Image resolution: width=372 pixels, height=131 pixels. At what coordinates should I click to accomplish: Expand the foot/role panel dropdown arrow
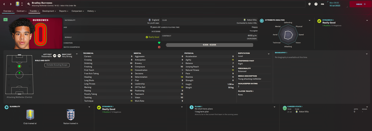[x=77, y=54]
